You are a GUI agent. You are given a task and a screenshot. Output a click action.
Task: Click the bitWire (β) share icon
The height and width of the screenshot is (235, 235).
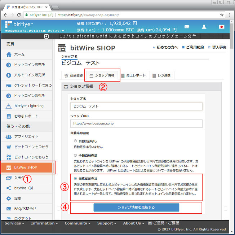click(9, 188)
